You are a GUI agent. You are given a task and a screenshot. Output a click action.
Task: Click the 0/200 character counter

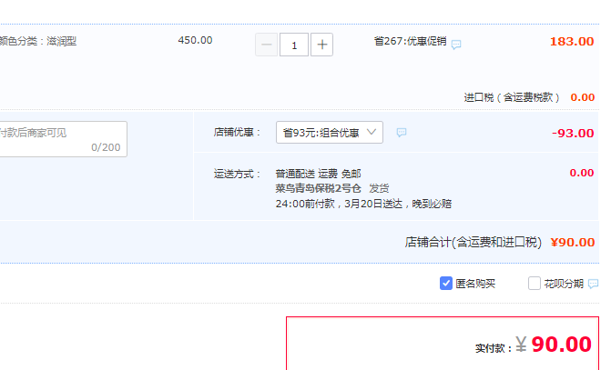[106, 147]
